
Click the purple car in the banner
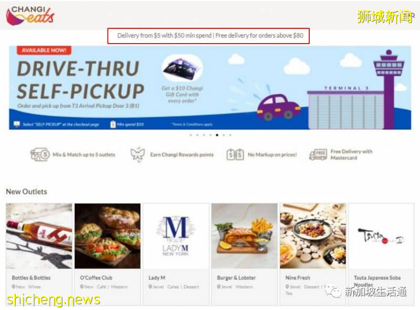click(279, 107)
